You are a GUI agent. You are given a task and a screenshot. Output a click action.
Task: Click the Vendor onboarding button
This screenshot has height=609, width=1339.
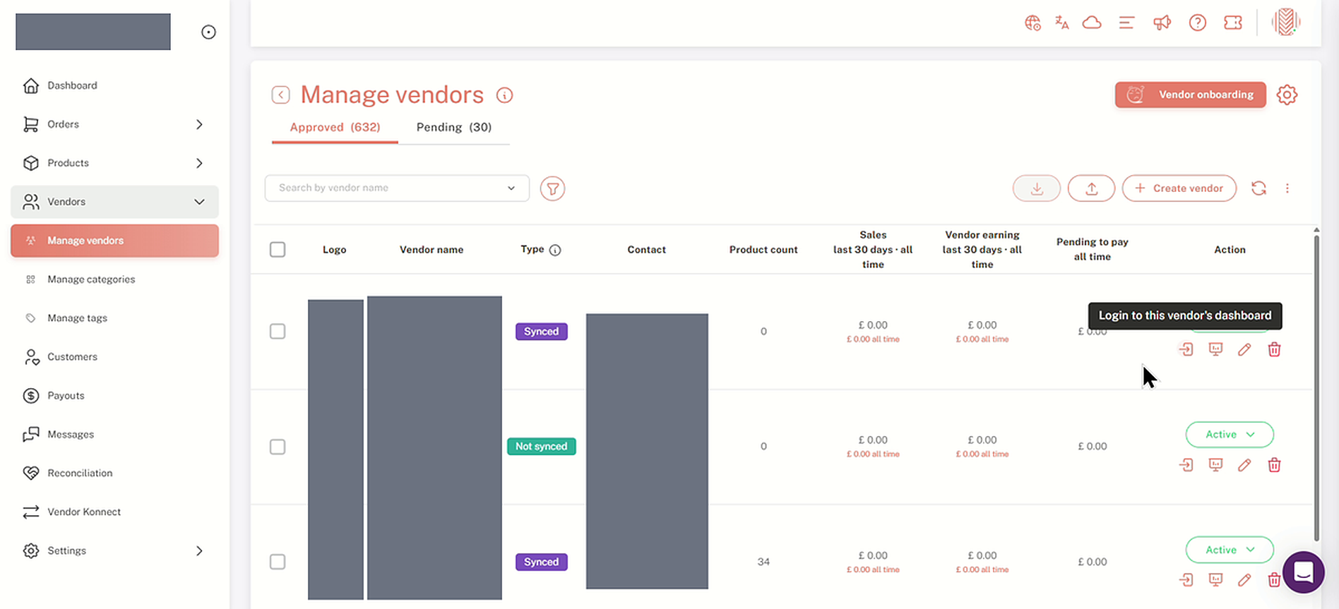tap(1191, 95)
